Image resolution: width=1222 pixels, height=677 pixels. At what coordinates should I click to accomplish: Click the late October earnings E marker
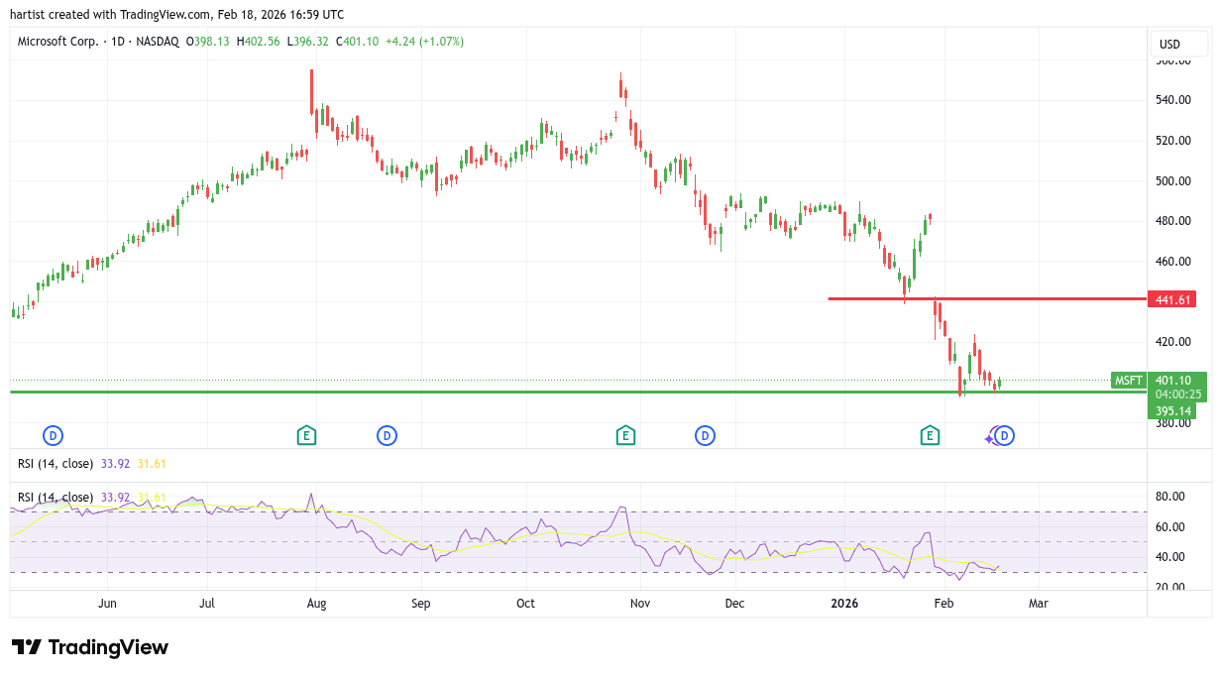624,435
